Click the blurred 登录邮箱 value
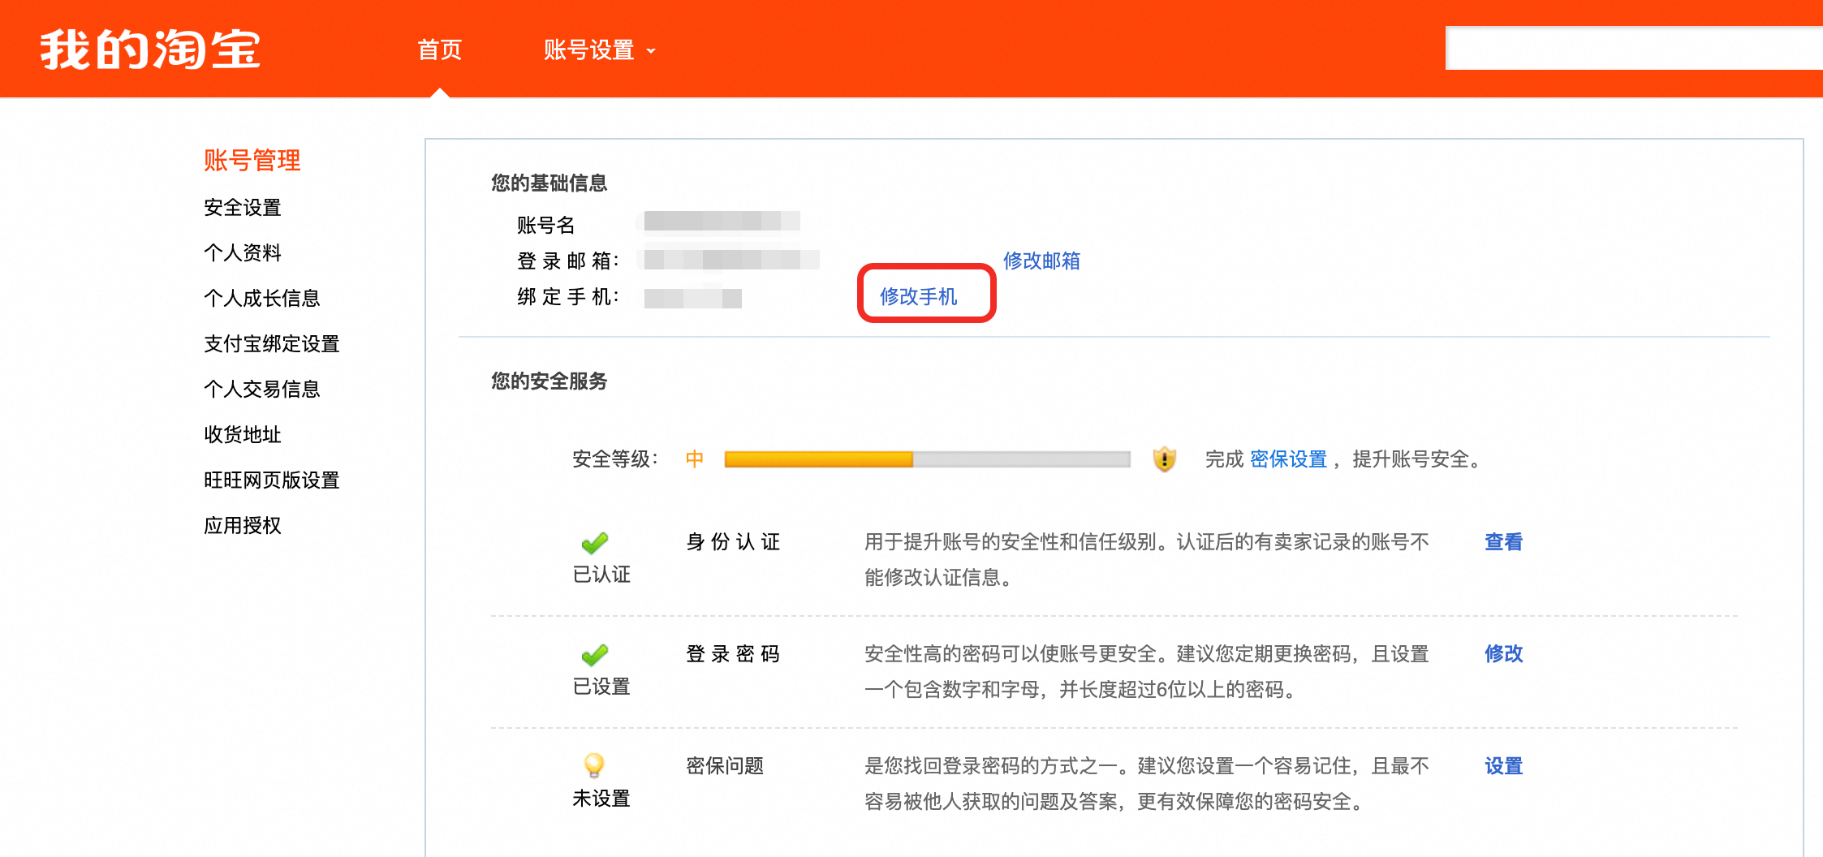Image resolution: width=1823 pixels, height=857 pixels. point(732,260)
